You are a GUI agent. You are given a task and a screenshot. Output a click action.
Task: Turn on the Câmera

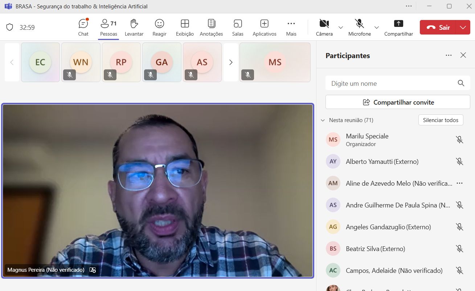coord(324,28)
